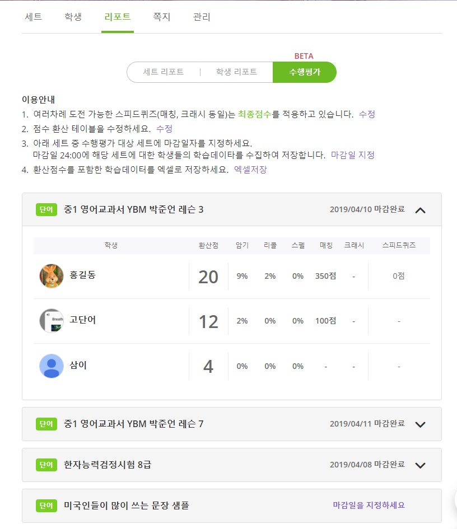Open the 학생 tab
457x529 pixels.
point(73,17)
